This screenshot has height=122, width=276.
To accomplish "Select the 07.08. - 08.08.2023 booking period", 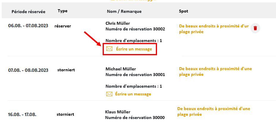I will 28,70.
